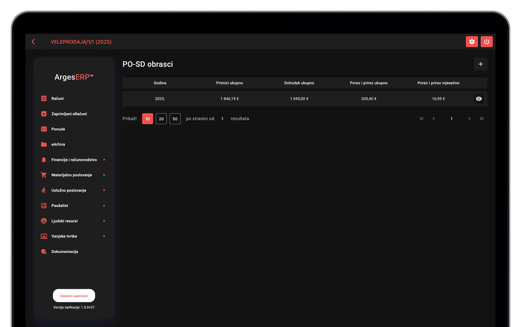Viewport: 521px width, 327px height.
Task: Click the eArhiva folder icon
Action: (44, 144)
